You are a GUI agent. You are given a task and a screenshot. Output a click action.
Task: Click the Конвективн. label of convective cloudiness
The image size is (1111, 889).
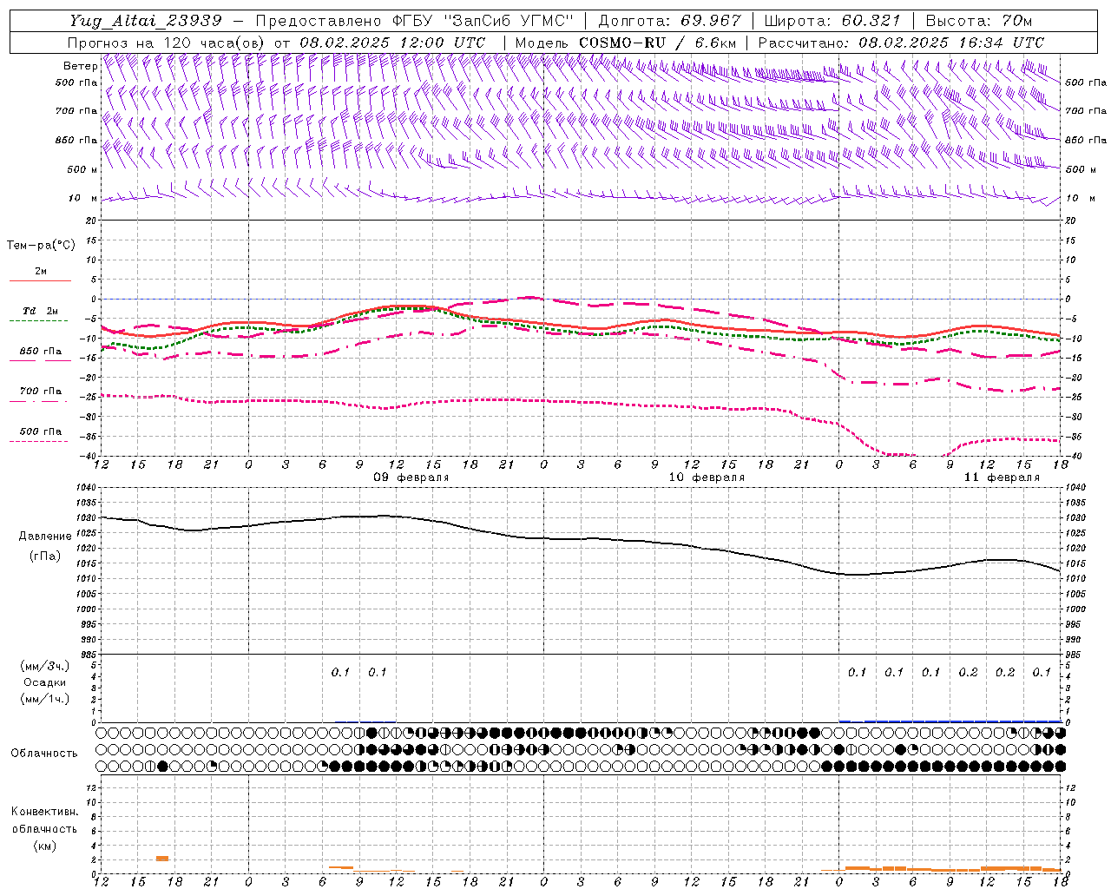[44, 812]
